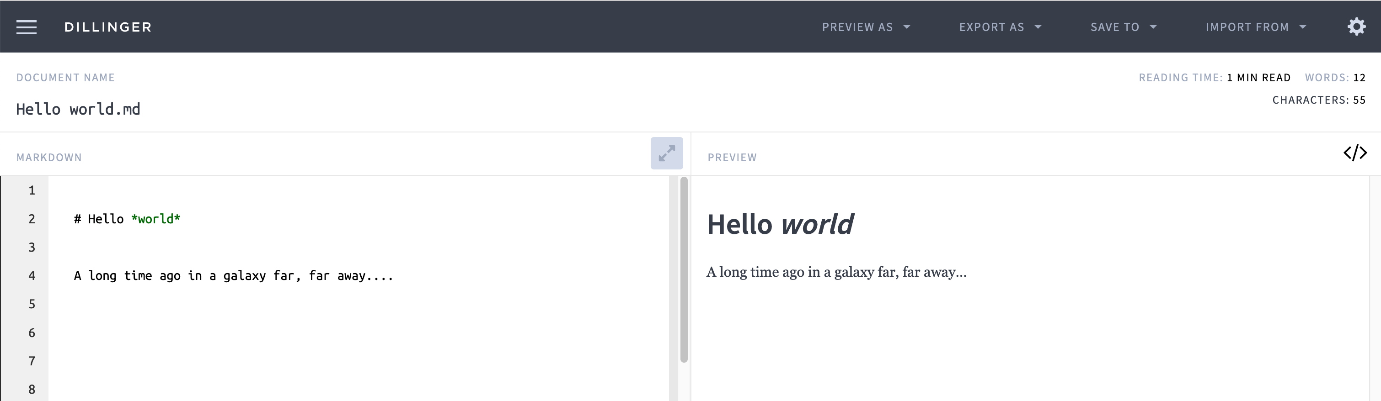1381x401 pixels.
Task: Click the 'CHARACTERS: 55' counter
Action: coord(1319,100)
